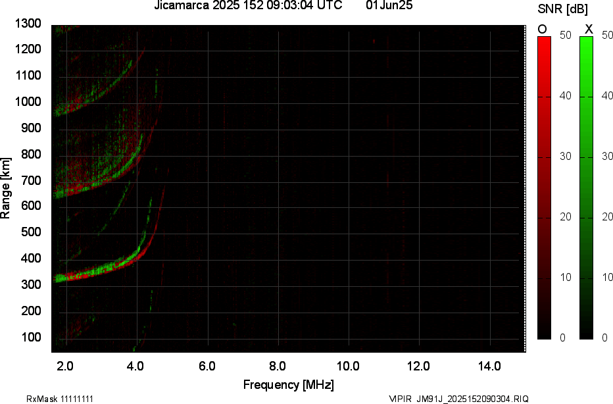Click the 200 range tick label
The height and width of the screenshot is (404, 613).
point(31,311)
